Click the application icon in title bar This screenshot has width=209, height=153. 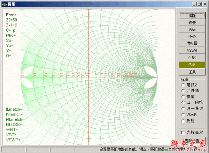point(4,4)
